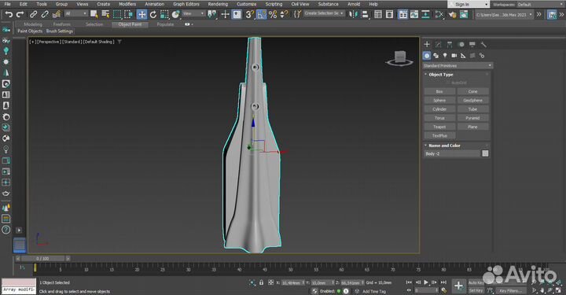Click the Redo arrow icon
Viewport: 566px width, 295px height.
(x=20, y=14)
